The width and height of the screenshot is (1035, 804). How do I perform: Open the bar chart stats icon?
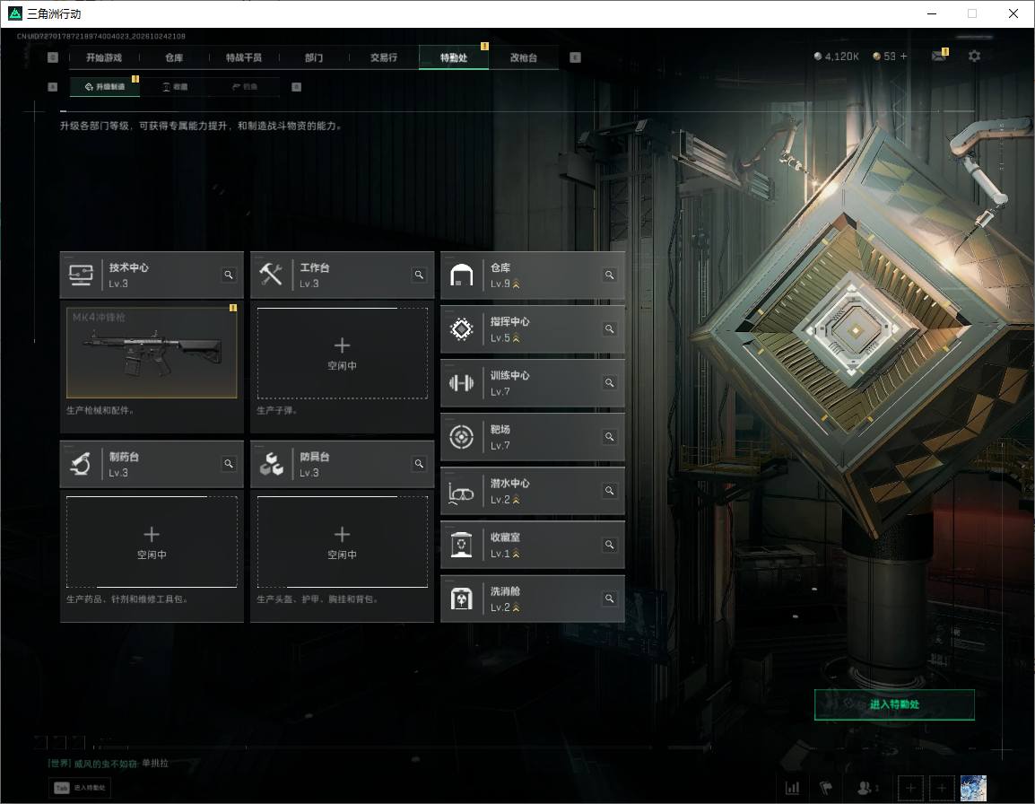pos(792,788)
